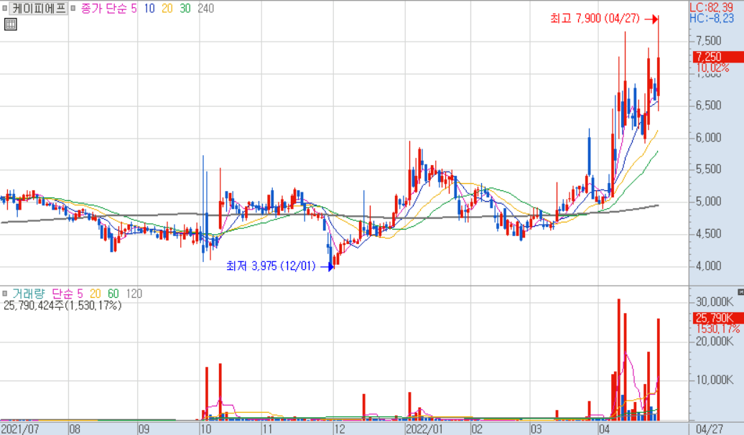Click the 10.02% change rate text
The image size is (744, 435).
pyautogui.click(x=712, y=68)
